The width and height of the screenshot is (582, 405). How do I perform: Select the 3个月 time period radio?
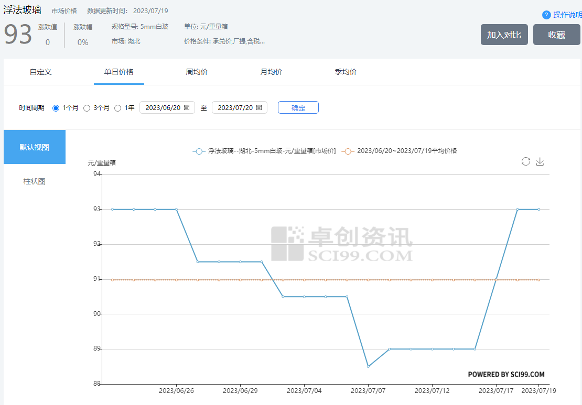pos(87,108)
